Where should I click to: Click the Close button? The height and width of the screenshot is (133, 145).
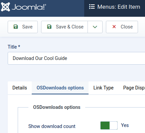point(122,27)
